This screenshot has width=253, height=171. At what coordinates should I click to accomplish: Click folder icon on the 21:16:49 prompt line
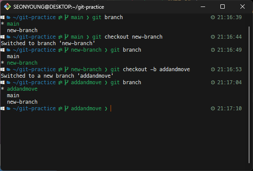click(x=9, y=50)
